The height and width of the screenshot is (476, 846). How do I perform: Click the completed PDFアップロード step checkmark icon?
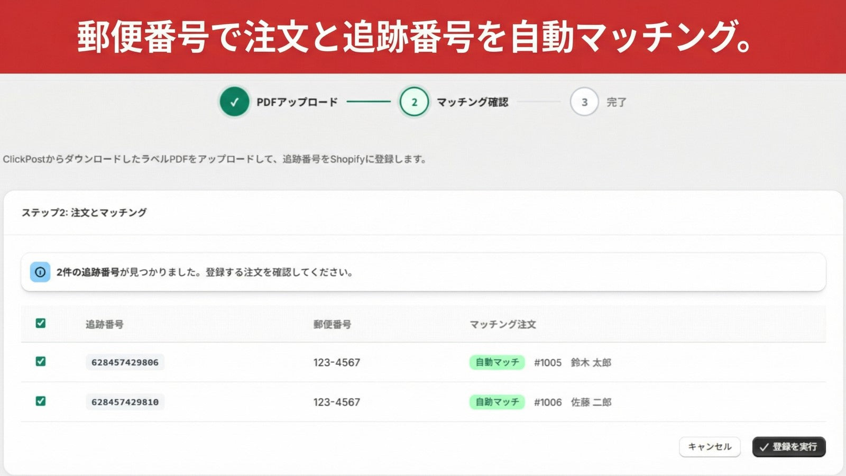click(x=234, y=102)
